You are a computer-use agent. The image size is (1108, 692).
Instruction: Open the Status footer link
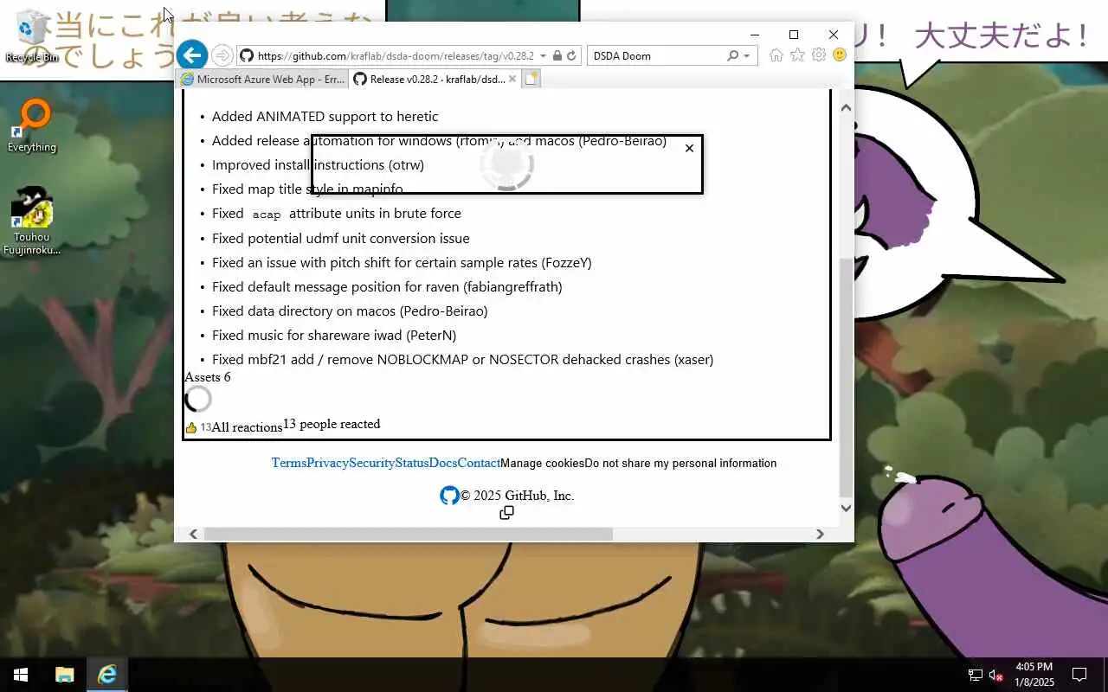click(412, 463)
